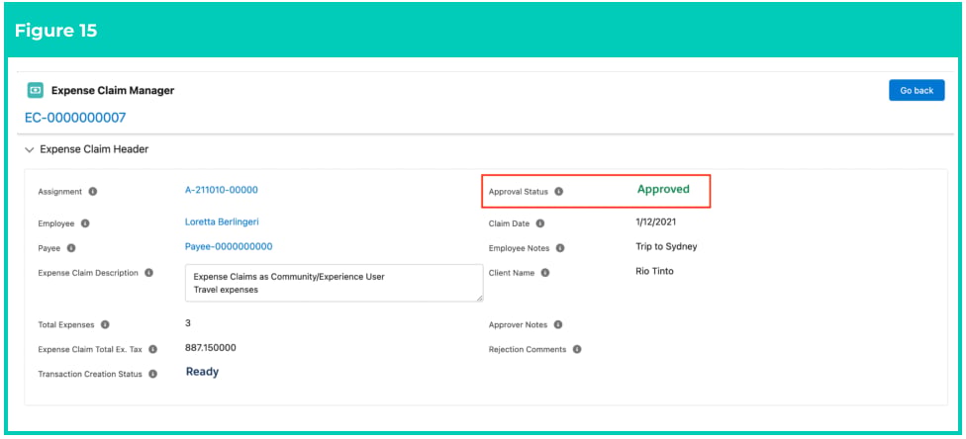Open assignment link A-211010-00000
The height and width of the screenshot is (439, 966).
221,190
